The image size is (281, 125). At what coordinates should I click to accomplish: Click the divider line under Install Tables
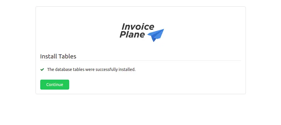(x=141, y=61)
